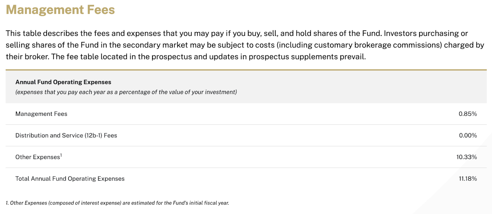Click the 0.85% management fee value
This screenshot has height=214, width=492.
point(468,114)
